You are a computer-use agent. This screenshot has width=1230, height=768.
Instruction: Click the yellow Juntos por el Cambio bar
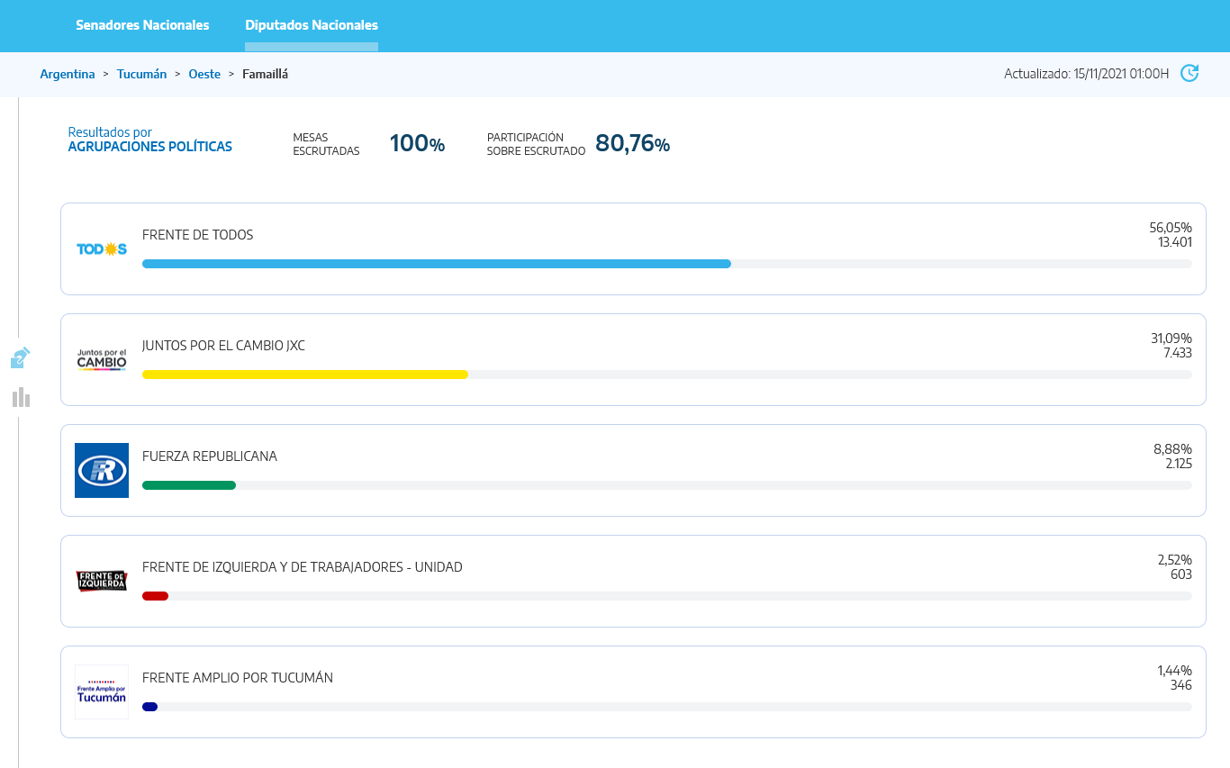point(305,375)
